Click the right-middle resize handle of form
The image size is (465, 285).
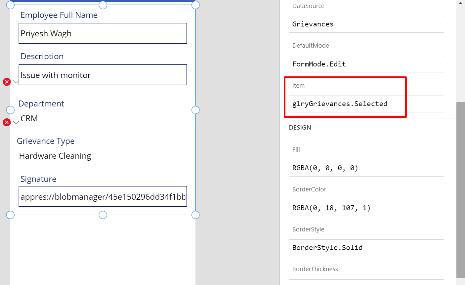click(195, 110)
